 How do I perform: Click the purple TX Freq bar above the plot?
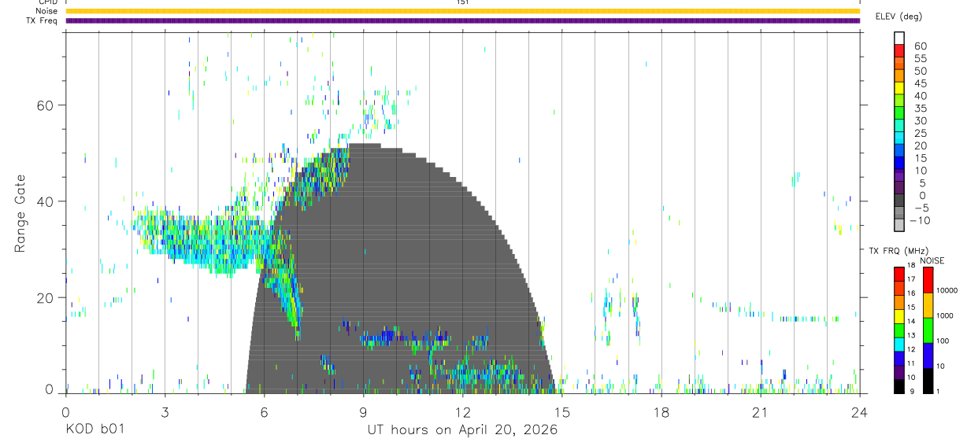[462, 20]
